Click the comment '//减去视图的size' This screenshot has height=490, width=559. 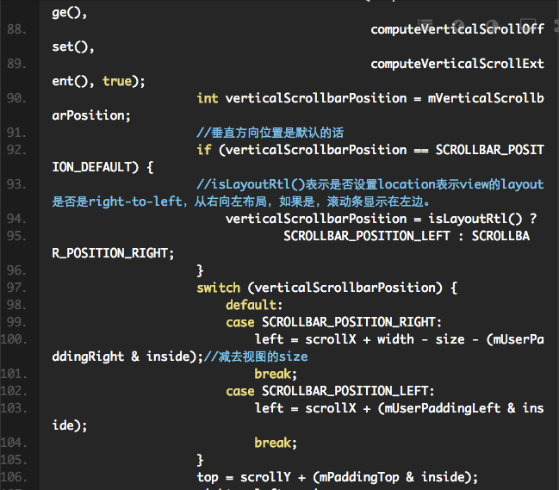256,357
